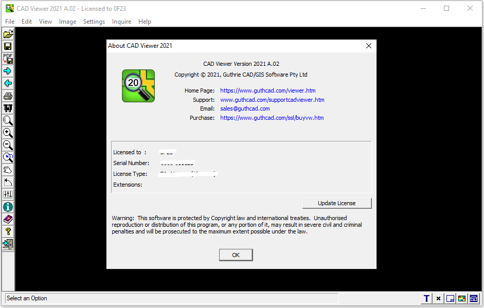This screenshot has height=308, width=484.
Task: Click the 'Serial Number:' label
Action: (131, 163)
